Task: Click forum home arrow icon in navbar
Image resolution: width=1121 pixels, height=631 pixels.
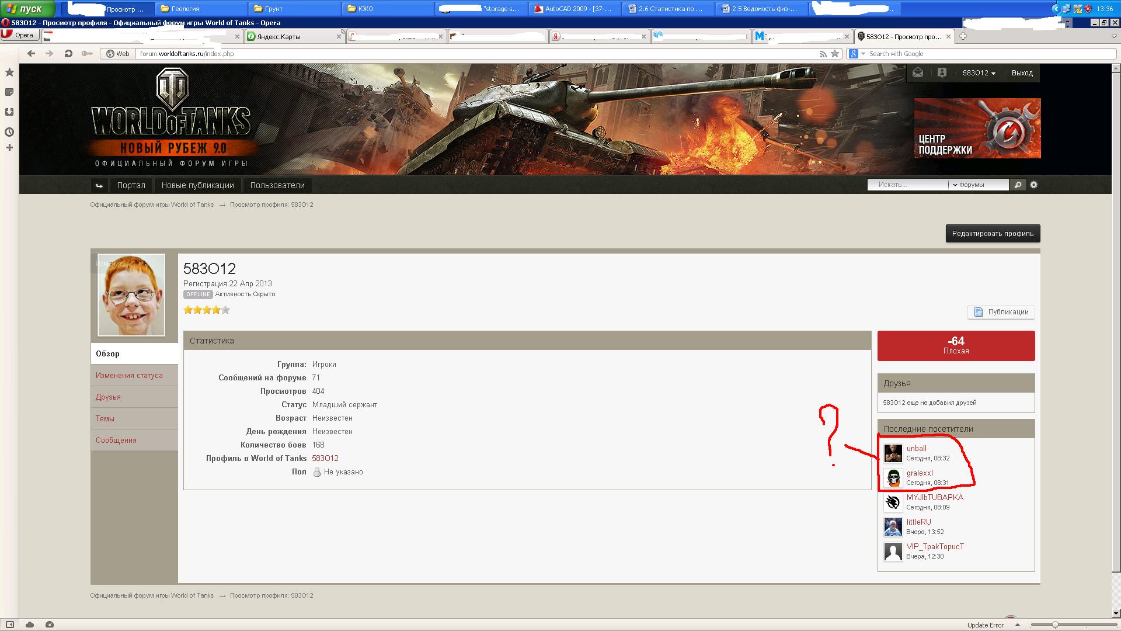Action: (99, 185)
